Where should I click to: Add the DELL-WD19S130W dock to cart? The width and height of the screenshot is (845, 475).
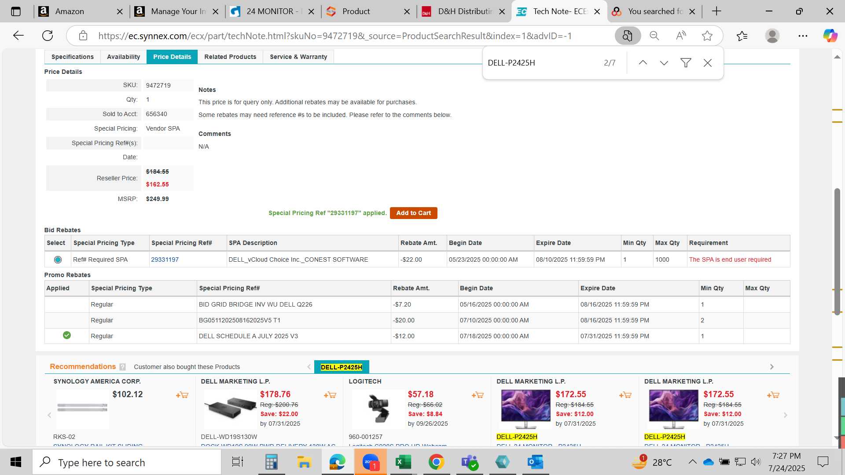330,395
